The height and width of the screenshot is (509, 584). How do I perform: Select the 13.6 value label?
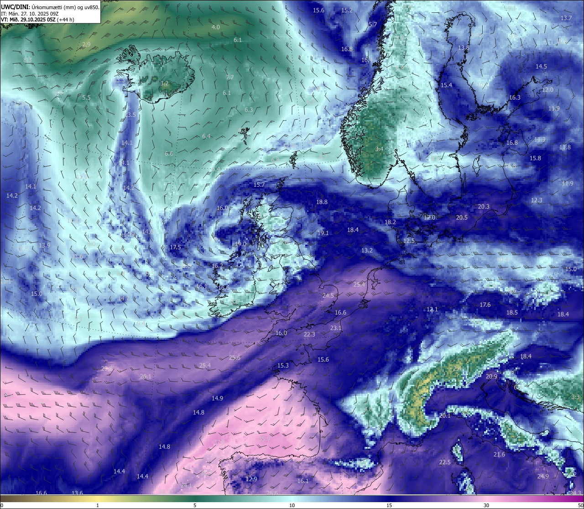pyautogui.click(x=77, y=493)
